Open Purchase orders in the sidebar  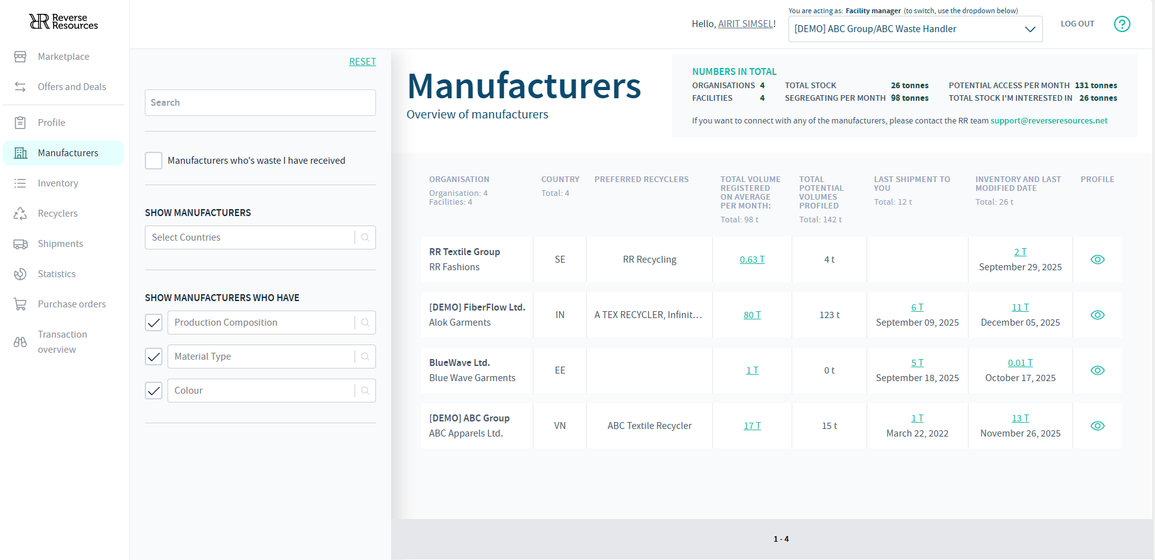[x=64, y=304]
